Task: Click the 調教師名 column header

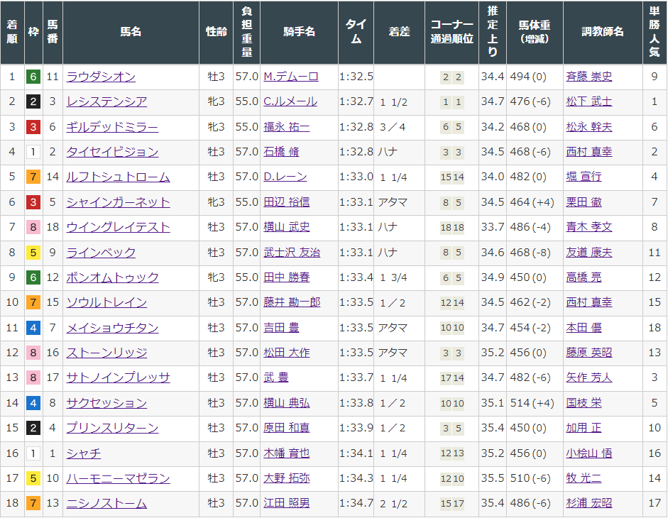Action: point(603,32)
